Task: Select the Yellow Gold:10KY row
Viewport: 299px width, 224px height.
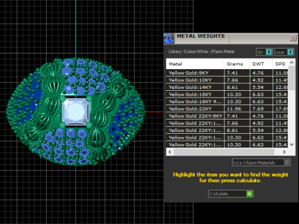Action: point(227,80)
